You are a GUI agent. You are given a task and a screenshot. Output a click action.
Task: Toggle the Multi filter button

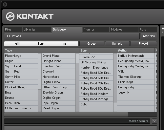tap(16, 44)
